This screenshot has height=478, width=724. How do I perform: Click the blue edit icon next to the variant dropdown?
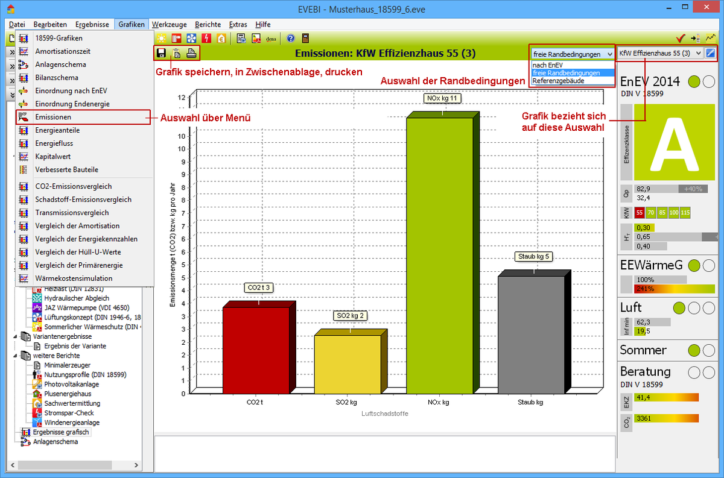(x=711, y=53)
